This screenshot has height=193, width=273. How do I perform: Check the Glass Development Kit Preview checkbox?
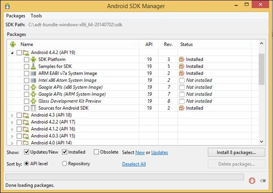pyautogui.click(x=26, y=101)
